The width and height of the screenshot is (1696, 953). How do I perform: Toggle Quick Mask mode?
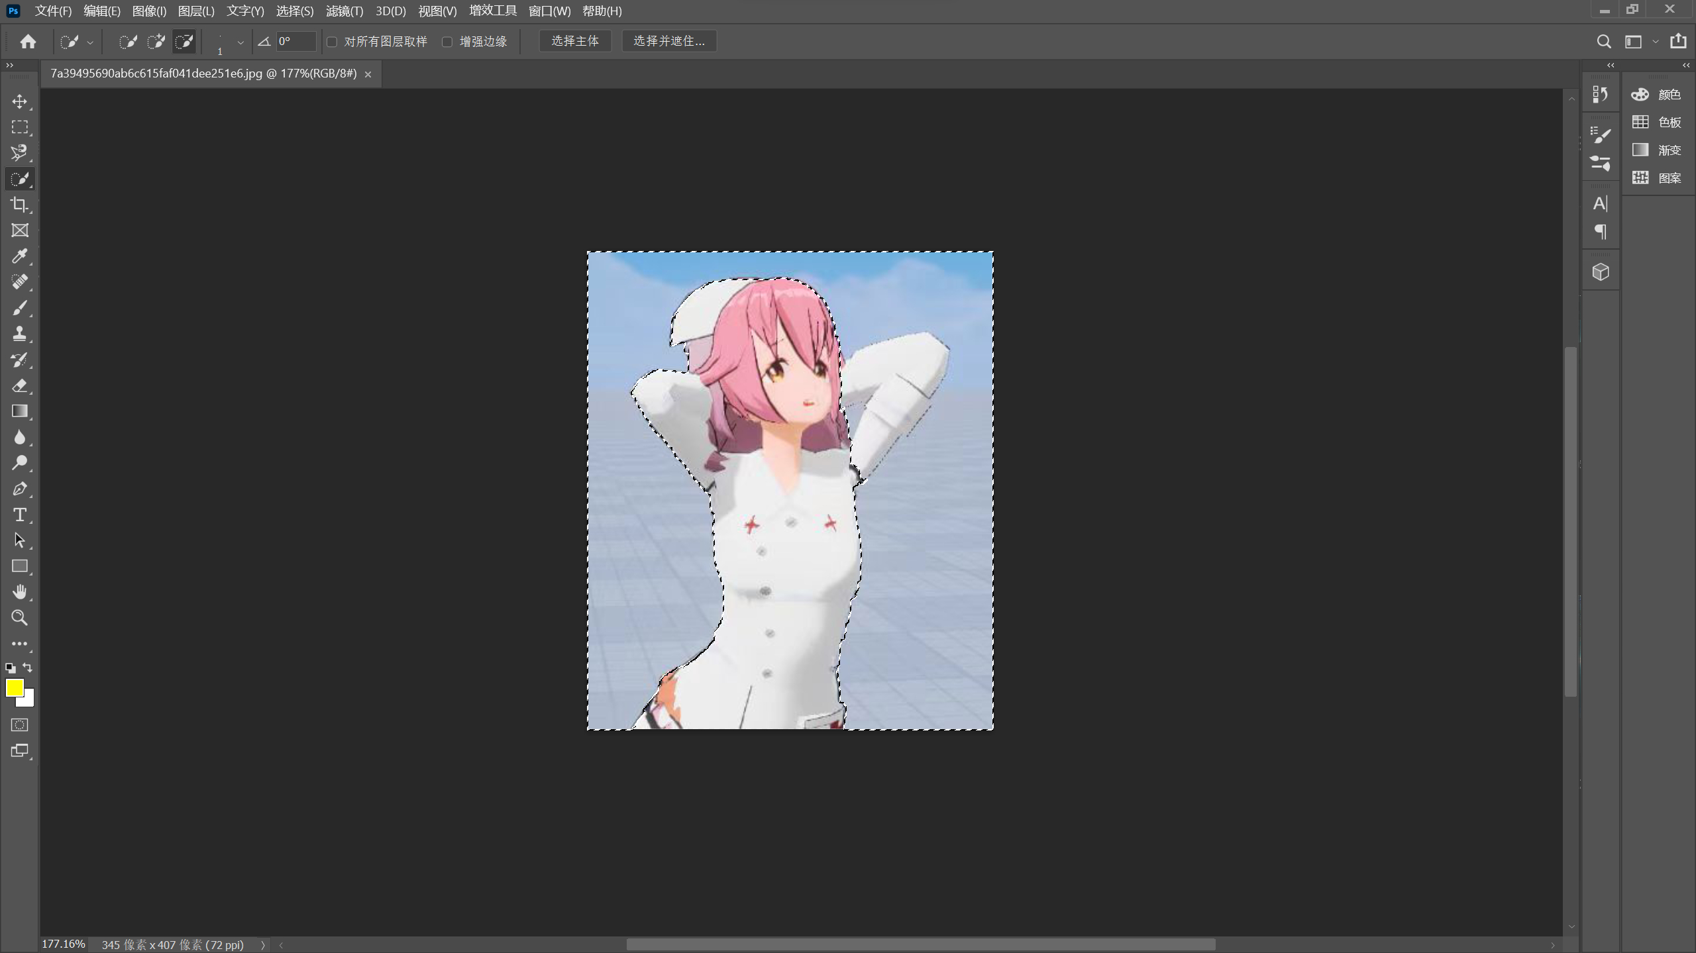[x=20, y=725]
